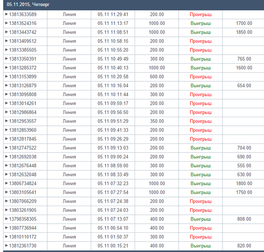Expand bet row 13813095808

click(x=6, y=94)
